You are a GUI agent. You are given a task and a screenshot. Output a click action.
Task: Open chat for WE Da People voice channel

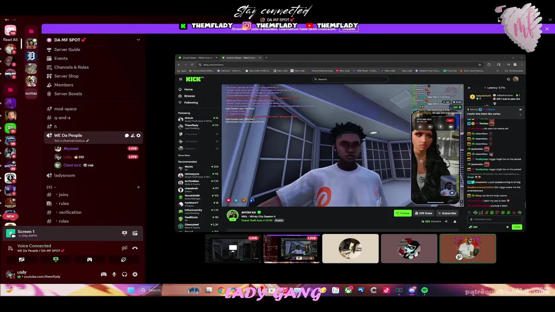coord(127,136)
